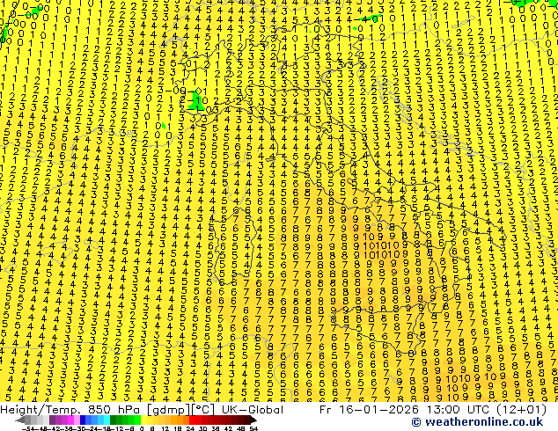
Task: Click the '[°C]' unit label
Action: [203, 410]
